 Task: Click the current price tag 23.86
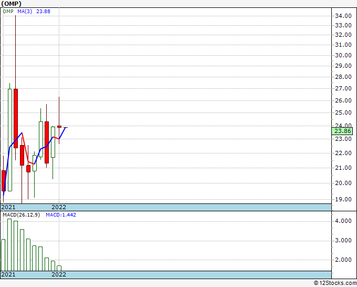coord(342,131)
